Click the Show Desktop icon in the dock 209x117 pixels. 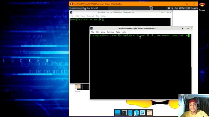click(117, 113)
